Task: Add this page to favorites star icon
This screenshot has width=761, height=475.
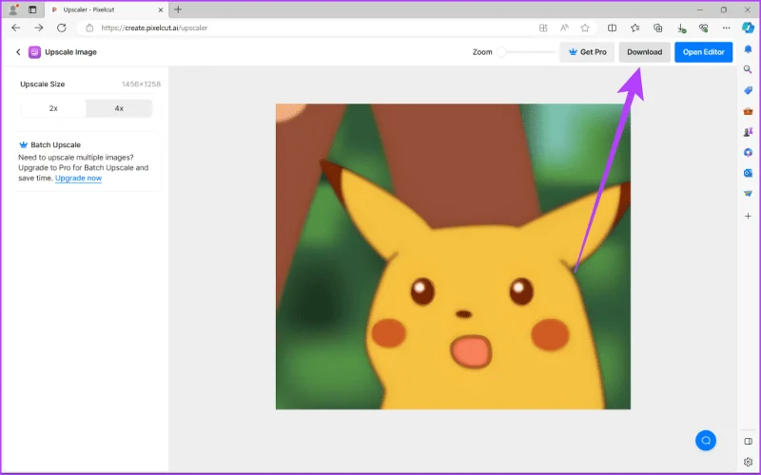Action: 585,28
